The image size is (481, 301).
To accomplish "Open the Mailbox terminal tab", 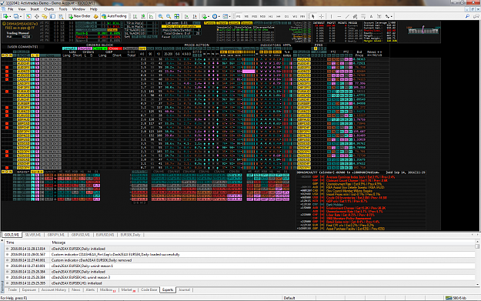I will coord(108,289).
